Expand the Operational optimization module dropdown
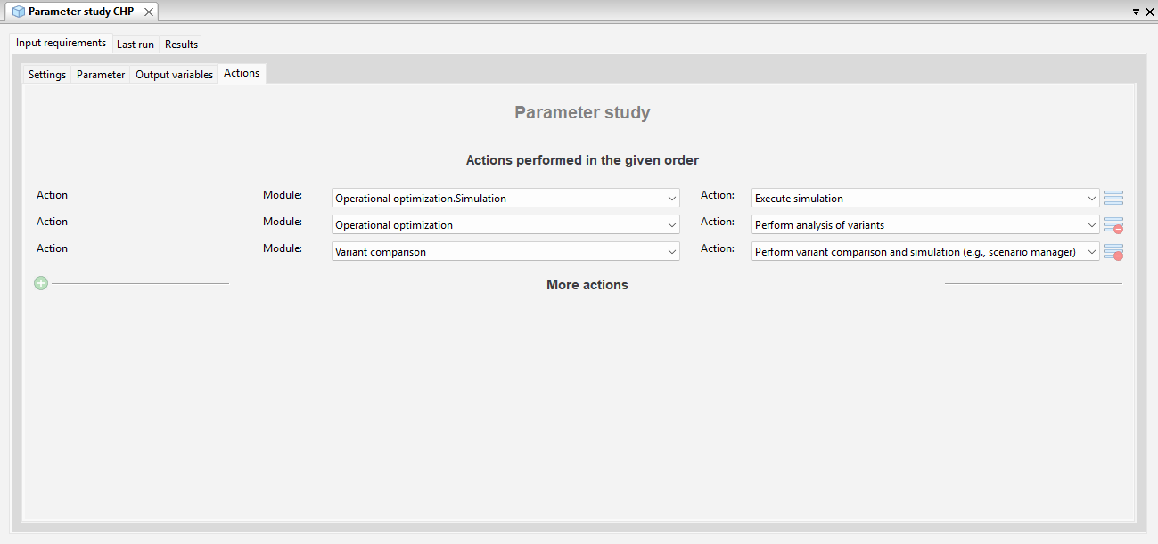This screenshot has height=544, width=1158. click(x=505, y=224)
